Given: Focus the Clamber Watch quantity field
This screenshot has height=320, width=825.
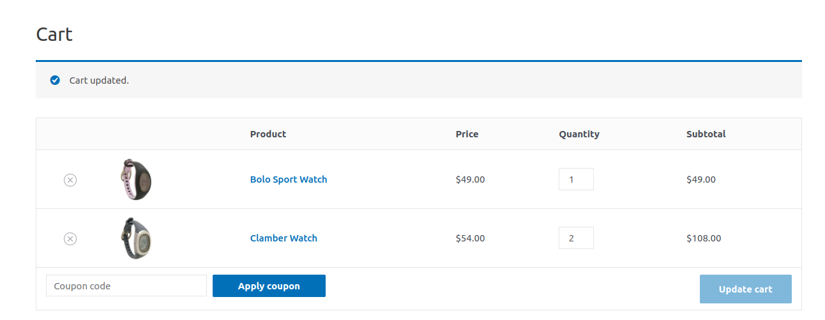Looking at the screenshot, I should coord(575,238).
